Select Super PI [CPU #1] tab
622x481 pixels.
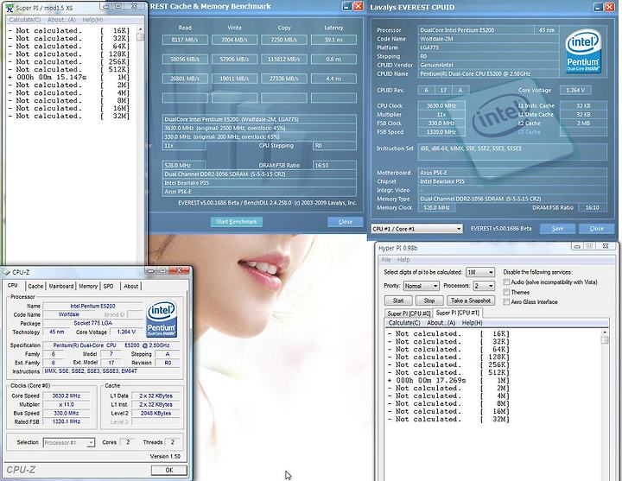click(x=457, y=313)
